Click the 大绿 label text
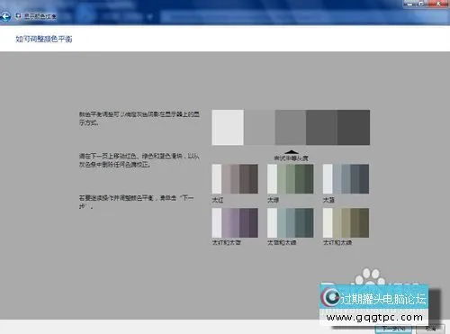450x334 pixels. pyautogui.click(x=273, y=200)
